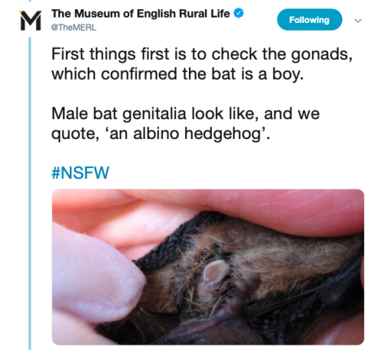The image size is (384, 350).
Task: Expand the tweet options chevron
Action: pos(358,20)
